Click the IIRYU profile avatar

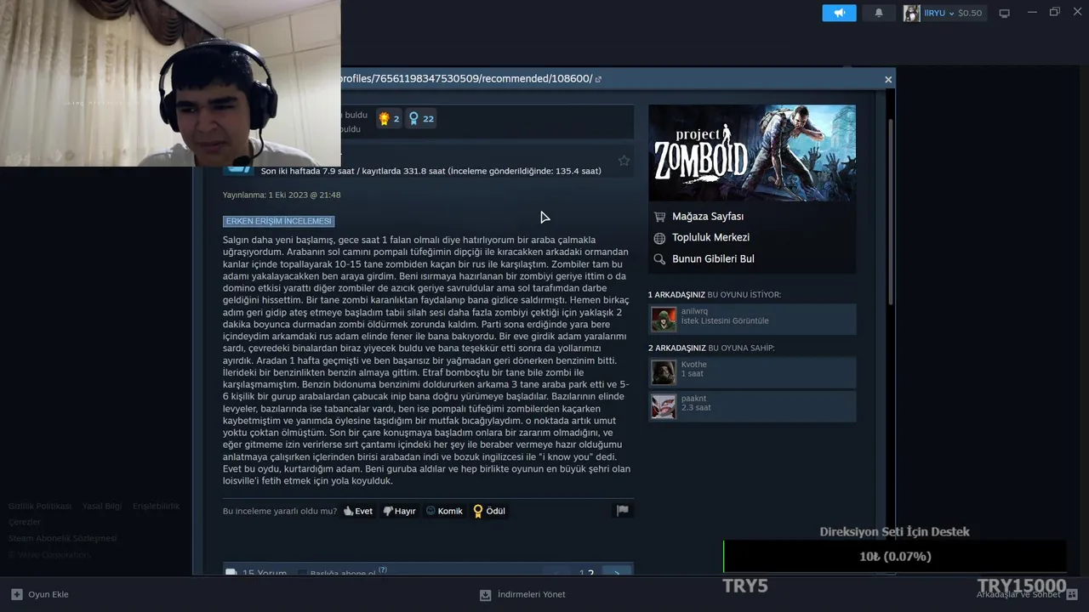pos(911,13)
